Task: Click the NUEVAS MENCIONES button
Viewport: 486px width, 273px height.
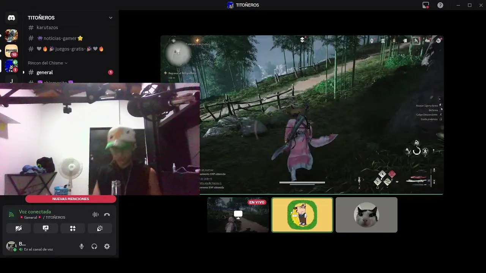Action: click(x=71, y=199)
